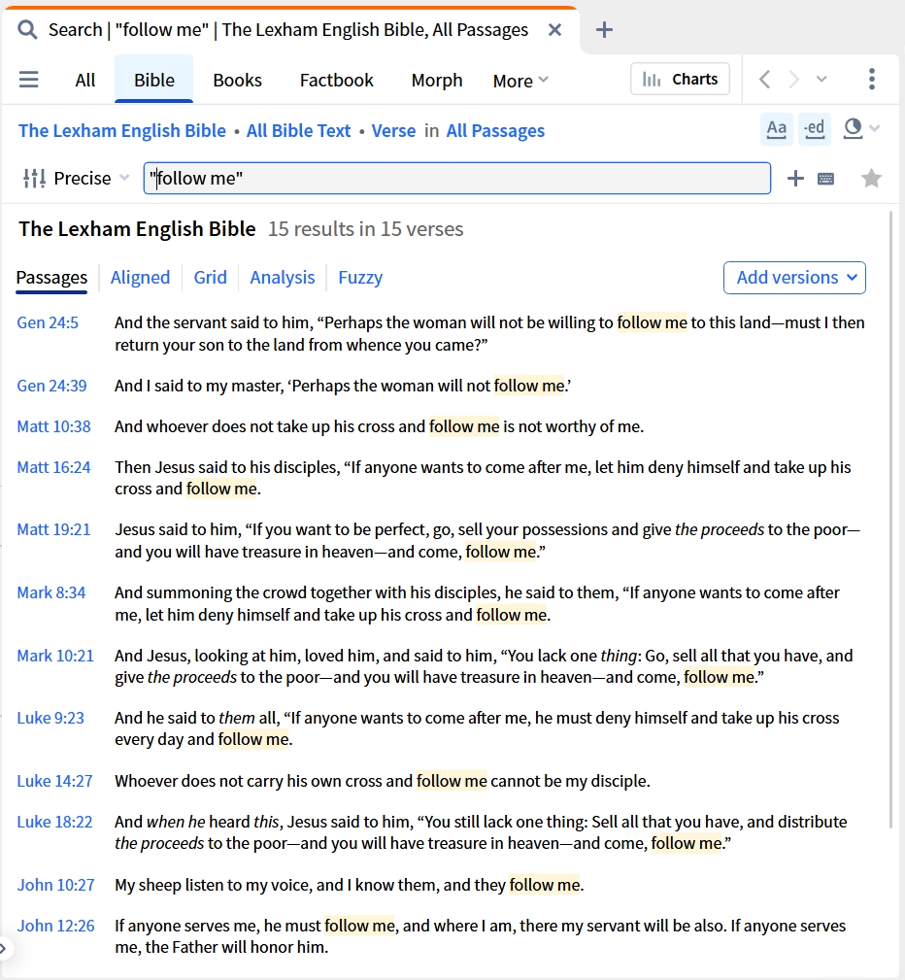Viewport: 905px width, 980px height.
Task: Open the on-screen keyboard icon
Action: [x=825, y=179]
